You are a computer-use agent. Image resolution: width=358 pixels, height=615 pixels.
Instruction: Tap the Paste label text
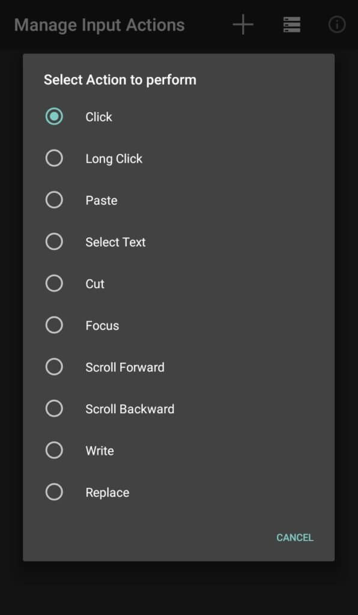101,199
